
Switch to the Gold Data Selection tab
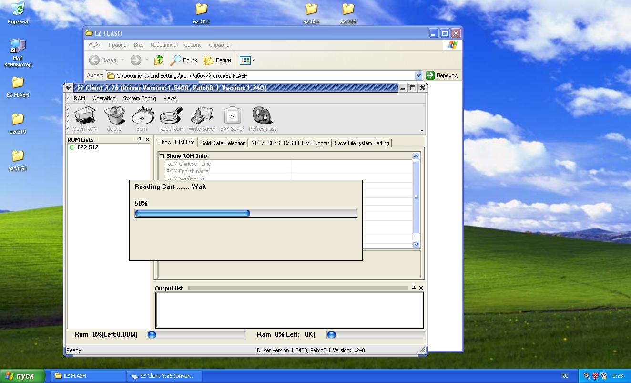223,143
